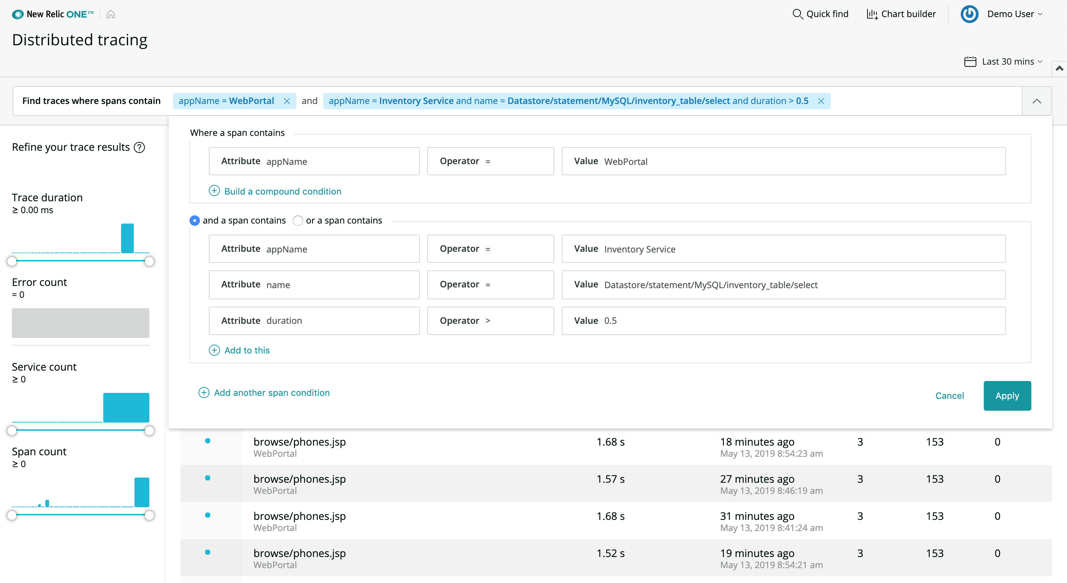
Task: Remove the appName = WebPortal filter chip
Action: [287, 101]
